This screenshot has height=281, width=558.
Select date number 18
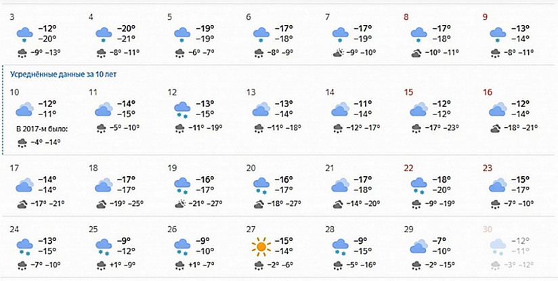pyautogui.click(x=93, y=168)
